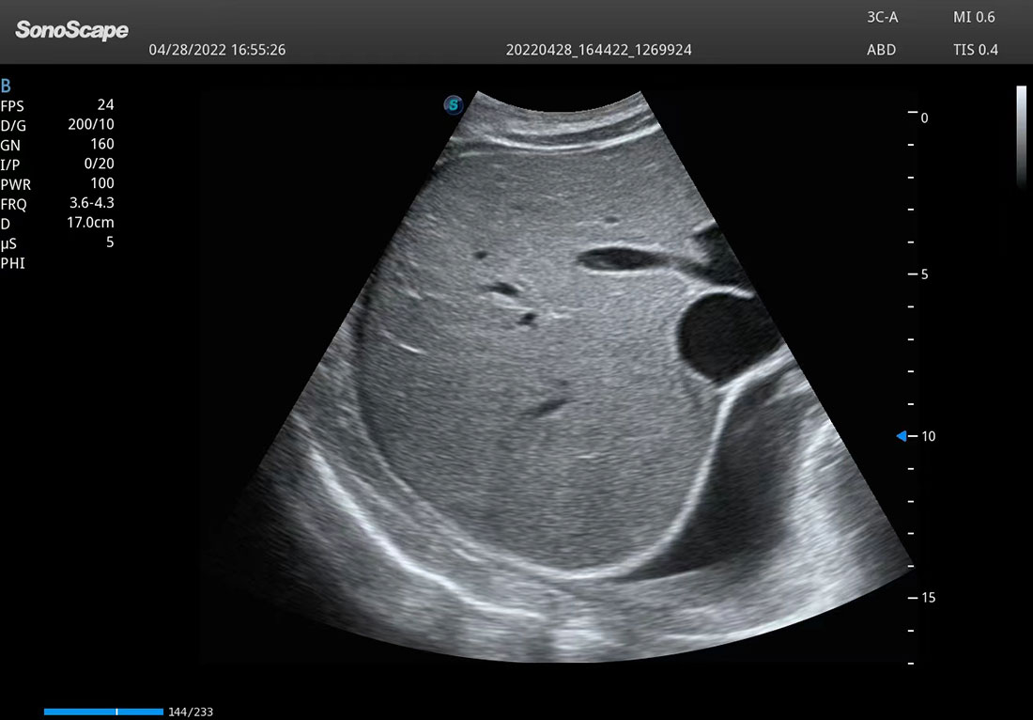Image resolution: width=1033 pixels, height=720 pixels.
Task: Click the TIS 0.4 indicator
Action: pyautogui.click(x=975, y=50)
